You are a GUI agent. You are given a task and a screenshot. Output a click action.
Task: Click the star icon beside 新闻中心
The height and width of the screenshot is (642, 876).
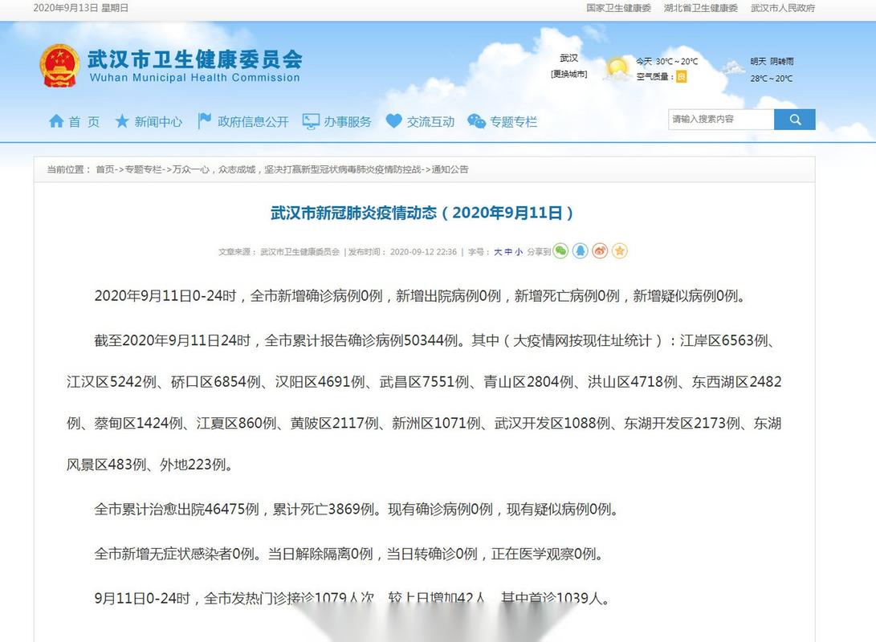122,120
